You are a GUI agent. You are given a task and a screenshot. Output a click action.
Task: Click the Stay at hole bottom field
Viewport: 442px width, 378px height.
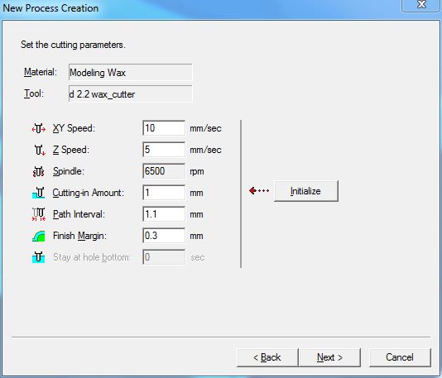[164, 257]
